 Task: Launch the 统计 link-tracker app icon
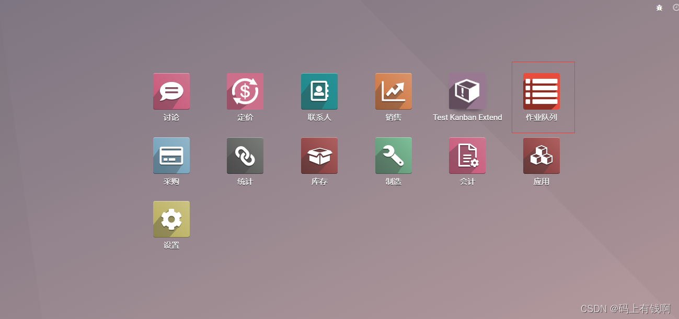245,156
